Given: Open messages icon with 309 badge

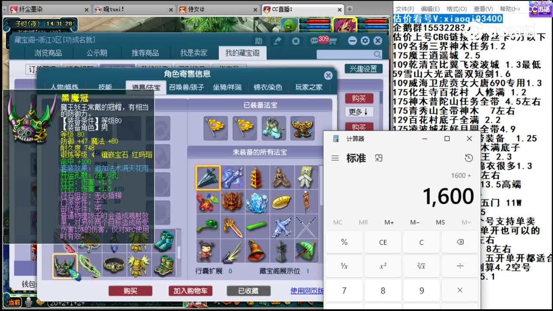Looking at the screenshot, I should pos(314,41).
